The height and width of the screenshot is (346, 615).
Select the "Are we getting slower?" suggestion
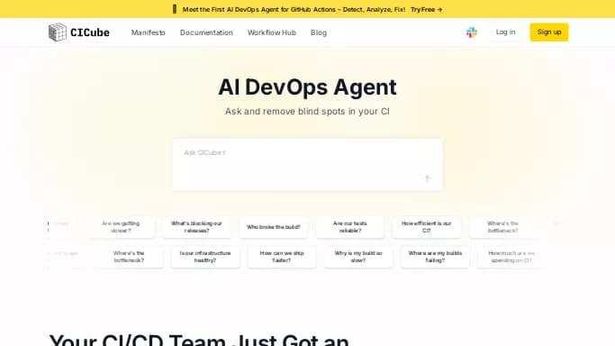tap(121, 227)
